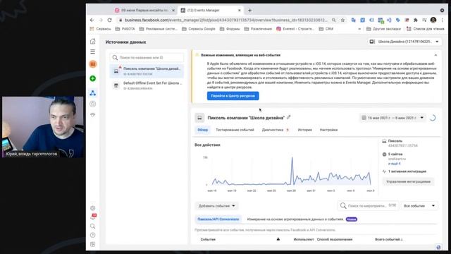451x254 pixels.
Task: Click the Перейти в Центр ресурсов button
Action: click(233, 96)
